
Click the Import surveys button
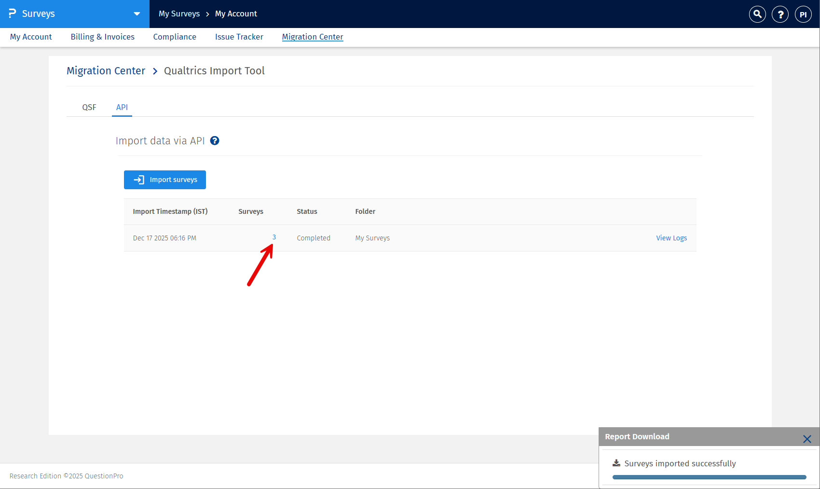[x=165, y=180]
